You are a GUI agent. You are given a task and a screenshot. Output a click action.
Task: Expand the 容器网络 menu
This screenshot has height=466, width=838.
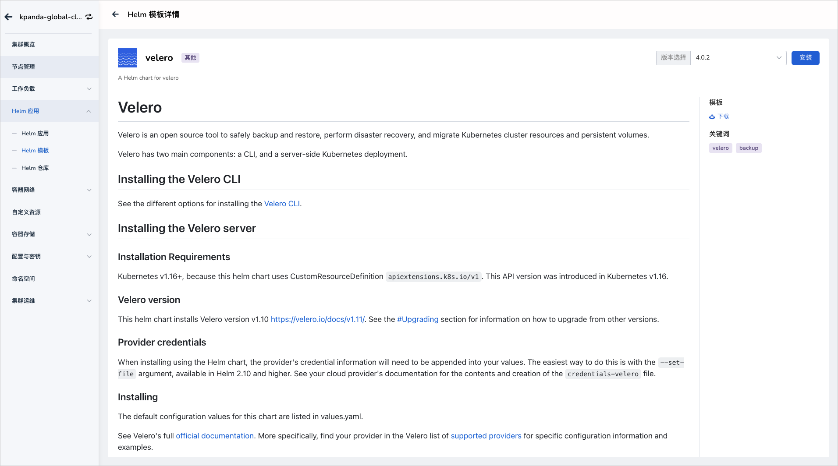[50, 190]
